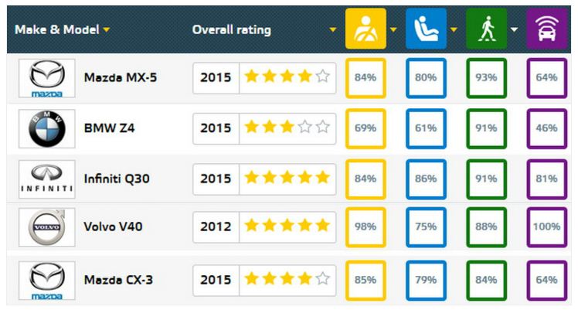The image size is (578, 310).
Task: Click the Infiniti logo
Action: 47,179
